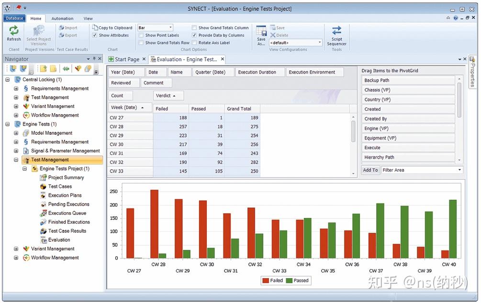Switch to the View ribbon tab
This screenshot has height=303, width=481.
click(88, 18)
